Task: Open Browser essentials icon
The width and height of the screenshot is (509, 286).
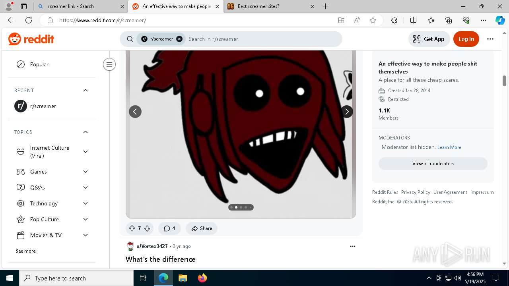Action: click(x=466, y=20)
